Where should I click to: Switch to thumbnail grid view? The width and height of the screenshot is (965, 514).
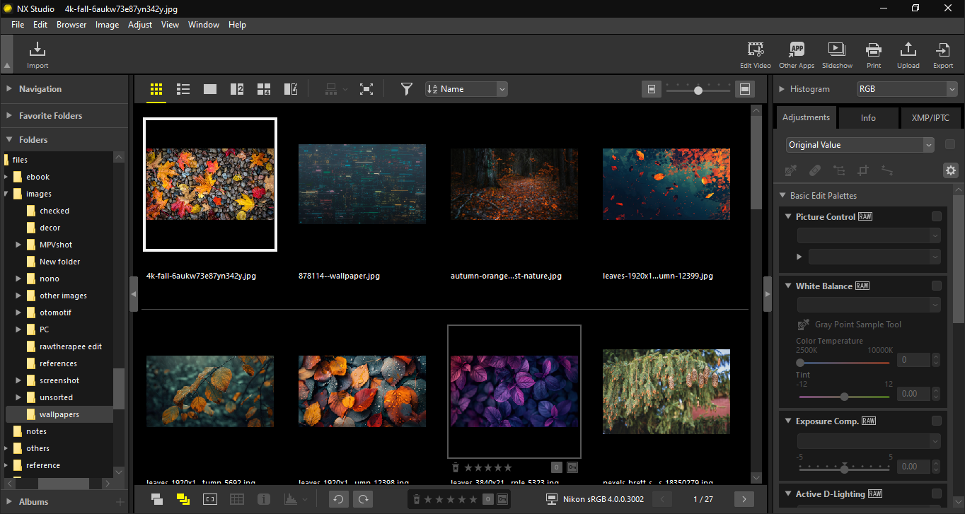pyautogui.click(x=156, y=89)
